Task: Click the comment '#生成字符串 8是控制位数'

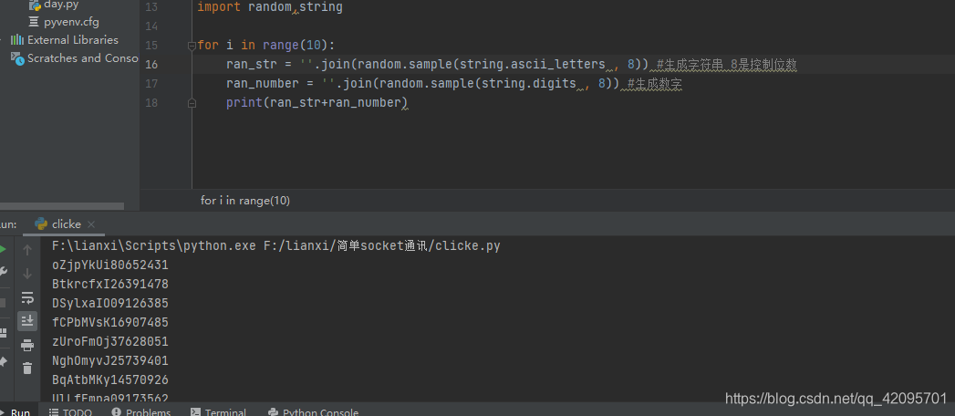Action: pos(727,65)
